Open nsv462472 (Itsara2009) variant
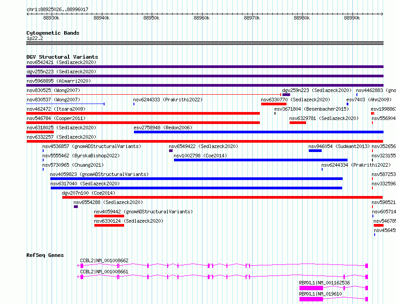 point(56,109)
